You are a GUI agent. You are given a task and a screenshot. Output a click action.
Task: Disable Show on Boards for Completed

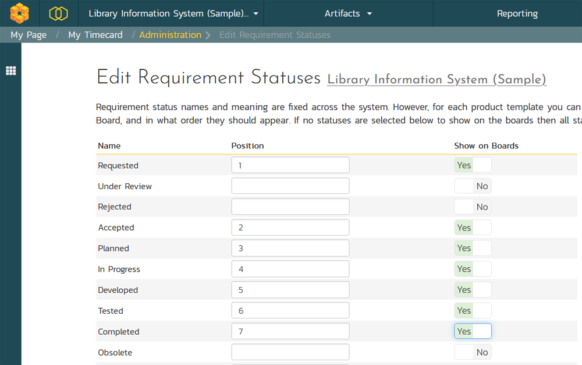tap(473, 331)
